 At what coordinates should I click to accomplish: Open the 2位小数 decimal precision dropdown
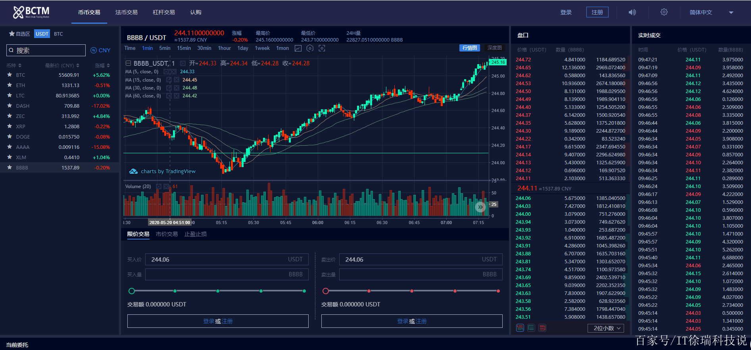[606, 328]
